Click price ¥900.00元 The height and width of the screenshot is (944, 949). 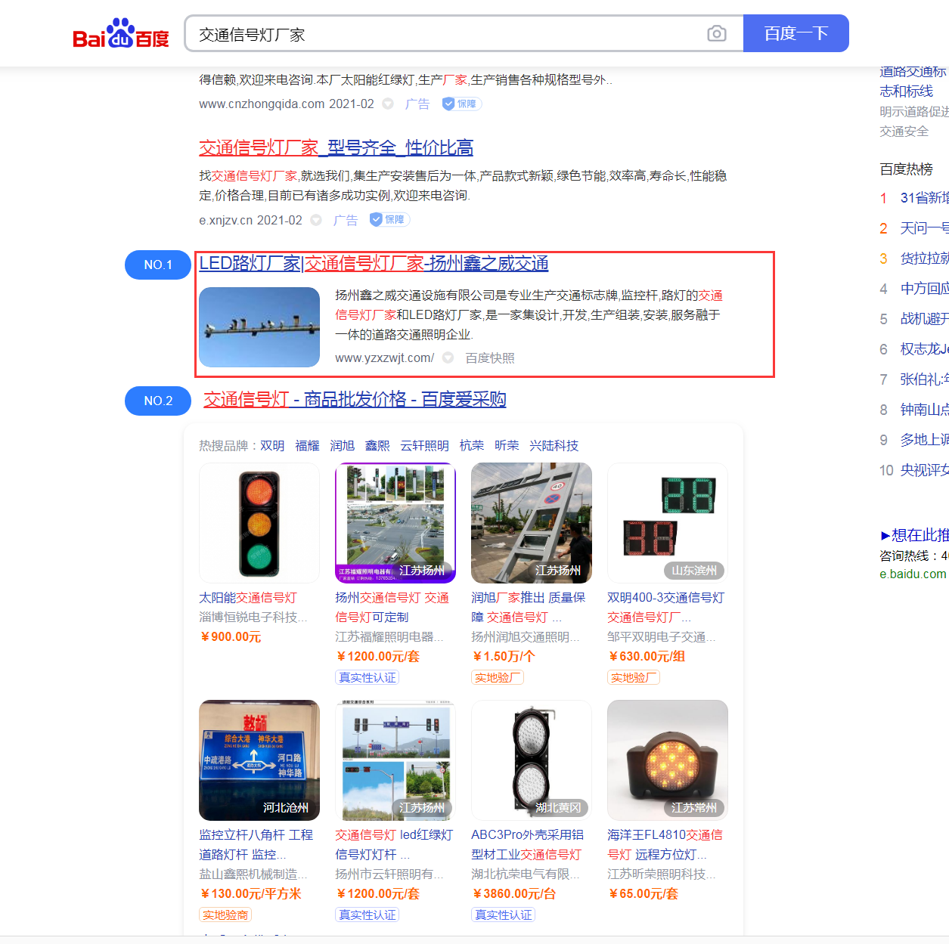(230, 636)
